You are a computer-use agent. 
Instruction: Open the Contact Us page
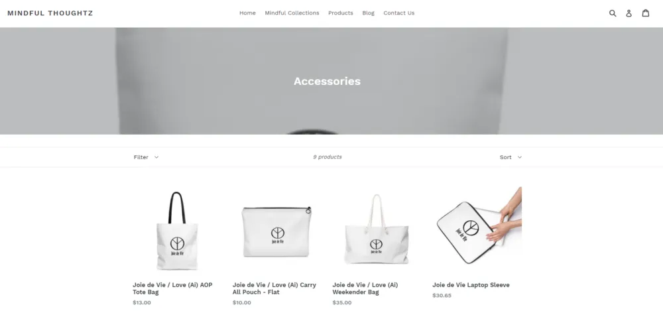398,13
